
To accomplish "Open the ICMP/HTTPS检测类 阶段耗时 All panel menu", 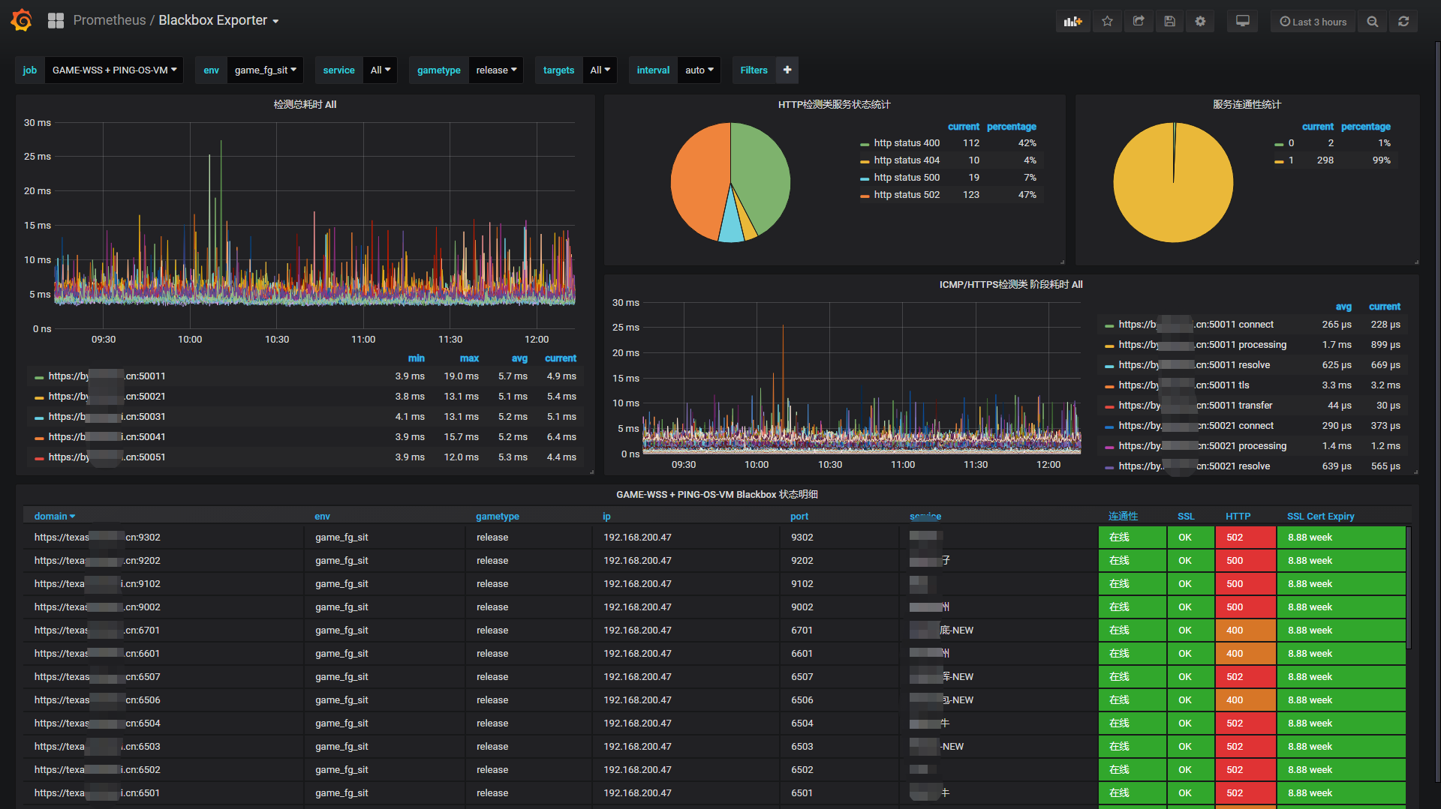I will [1011, 284].
